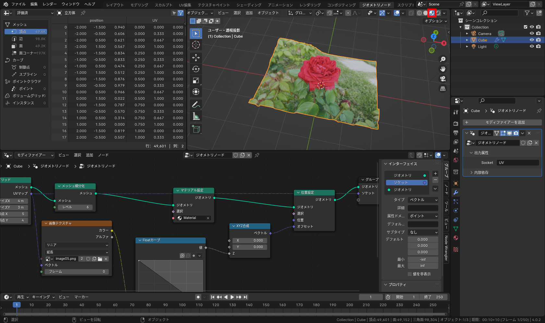This screenshot has width=545, height=323.
Task: Enable the snap magnet in the viewport header
Action: 330,13
